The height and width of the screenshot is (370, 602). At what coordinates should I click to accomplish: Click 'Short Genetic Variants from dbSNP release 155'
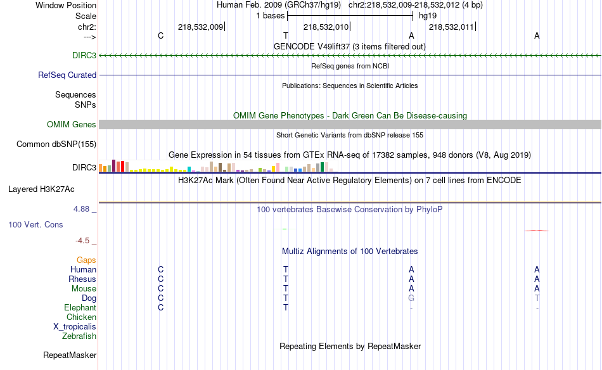pos(350,135)
